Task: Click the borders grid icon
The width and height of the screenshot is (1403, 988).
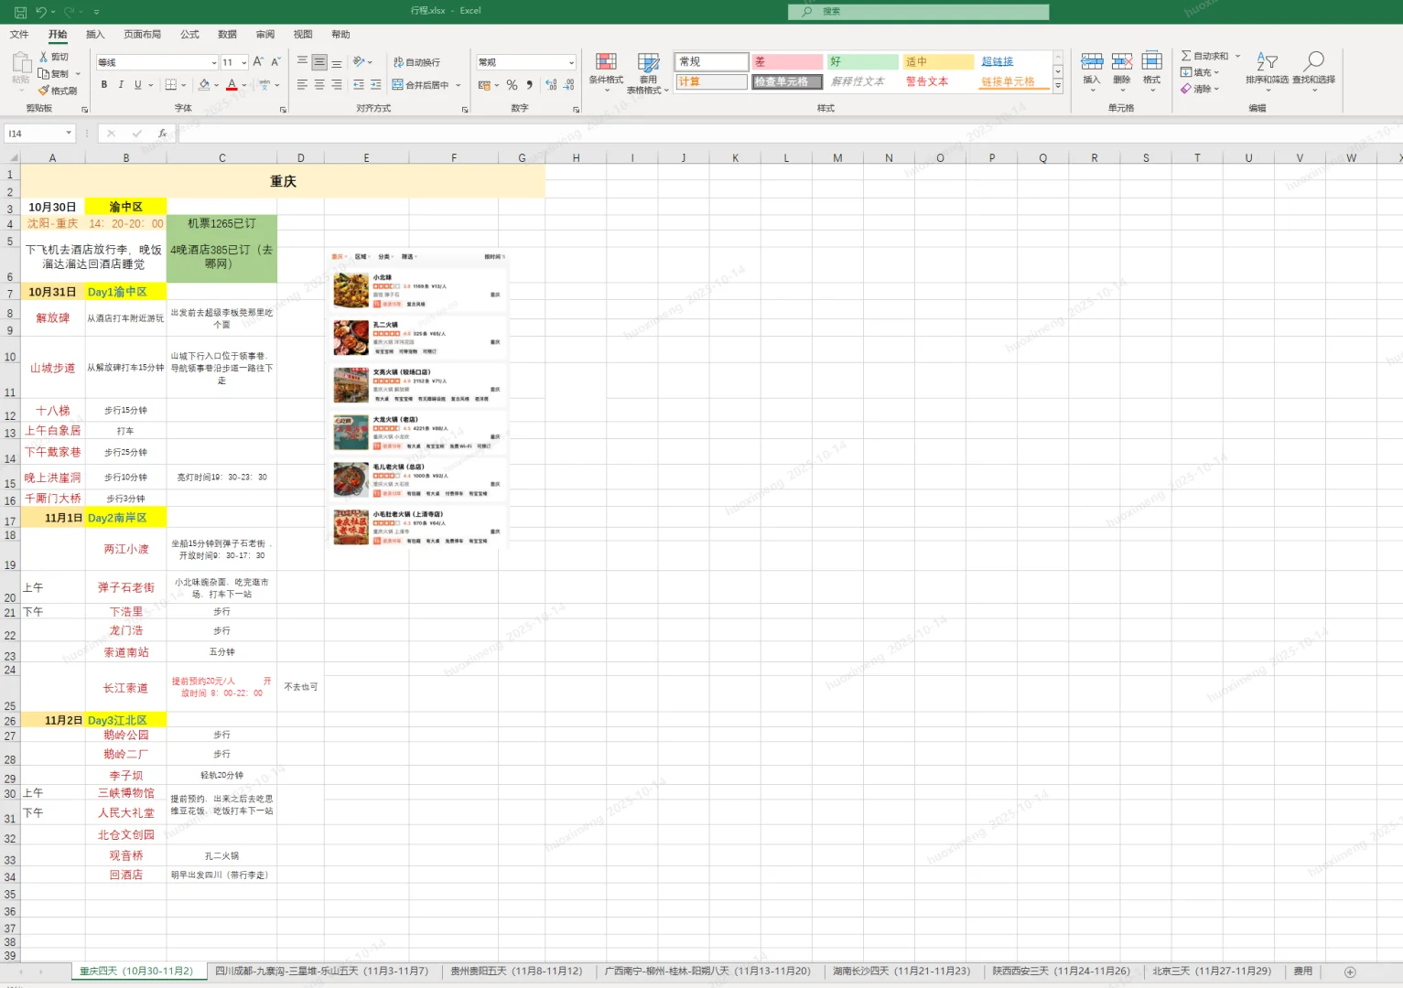Action: 170,85
